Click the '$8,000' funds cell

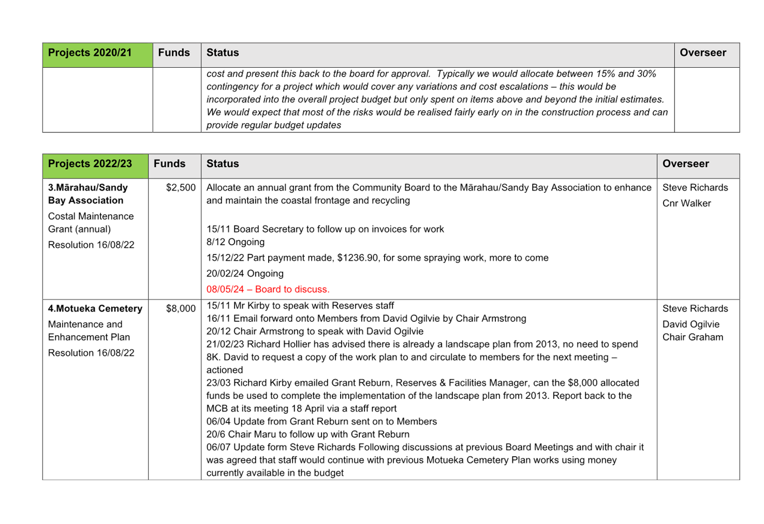(181, 309)
